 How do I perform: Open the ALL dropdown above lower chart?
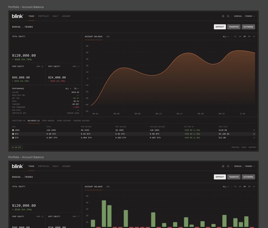225,187
